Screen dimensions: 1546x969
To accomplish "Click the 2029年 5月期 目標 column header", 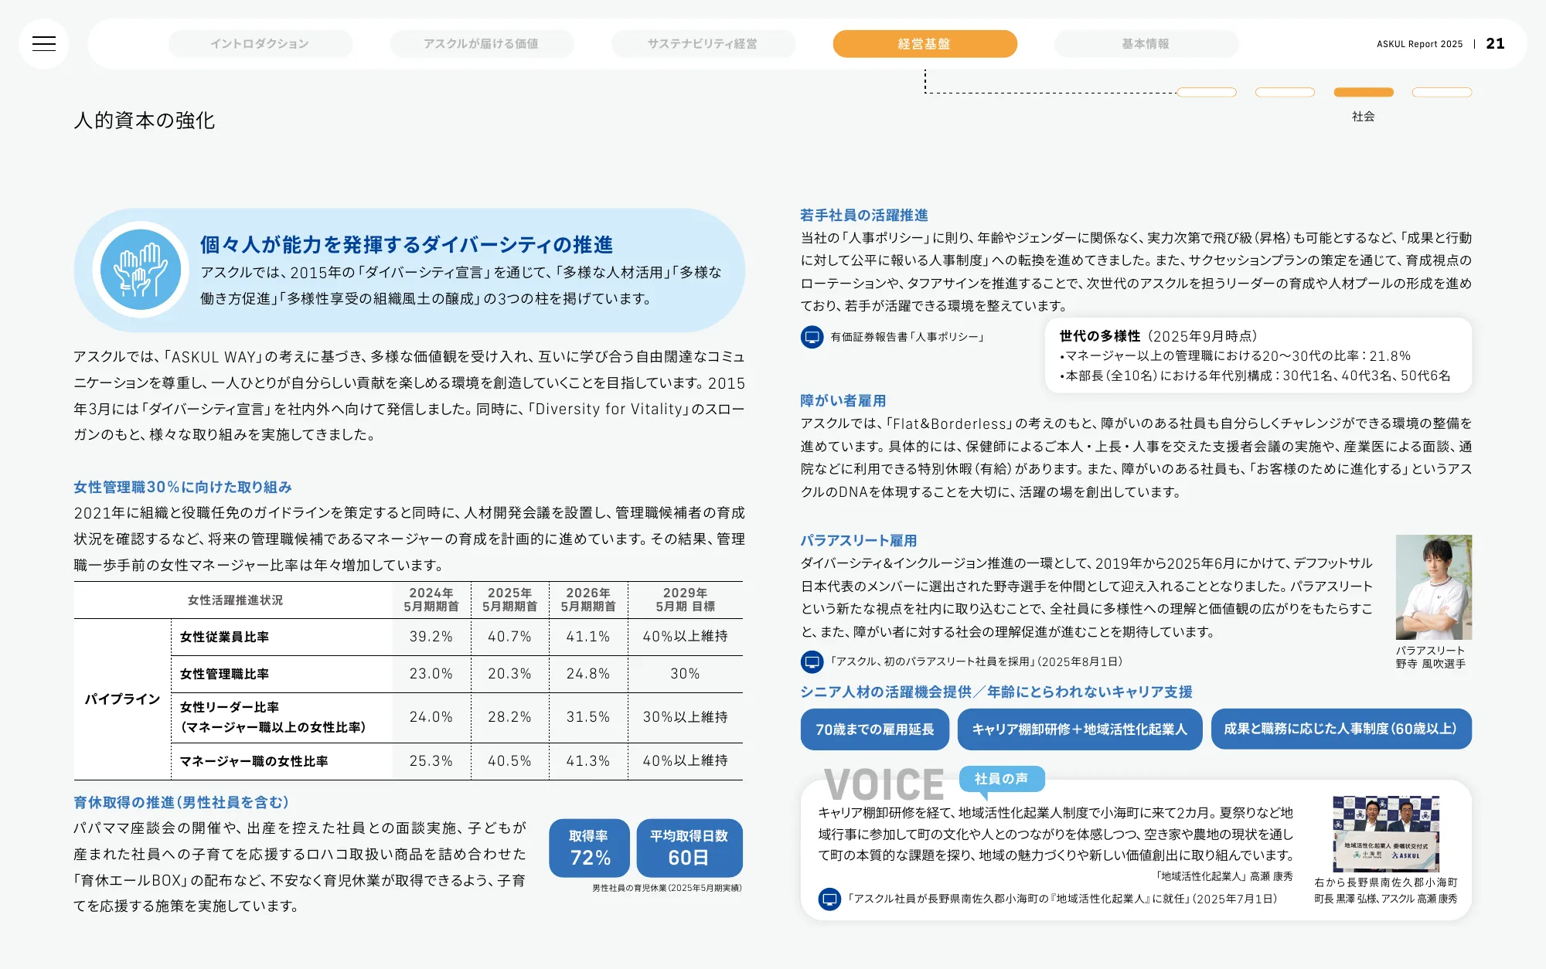I will coord(686,600).
